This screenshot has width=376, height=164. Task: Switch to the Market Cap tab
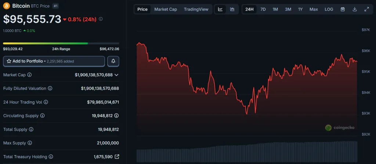(166, 9)
